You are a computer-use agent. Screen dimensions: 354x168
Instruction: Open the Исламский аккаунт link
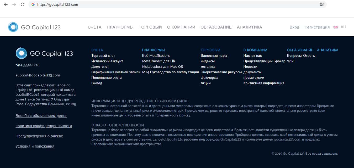107,61
